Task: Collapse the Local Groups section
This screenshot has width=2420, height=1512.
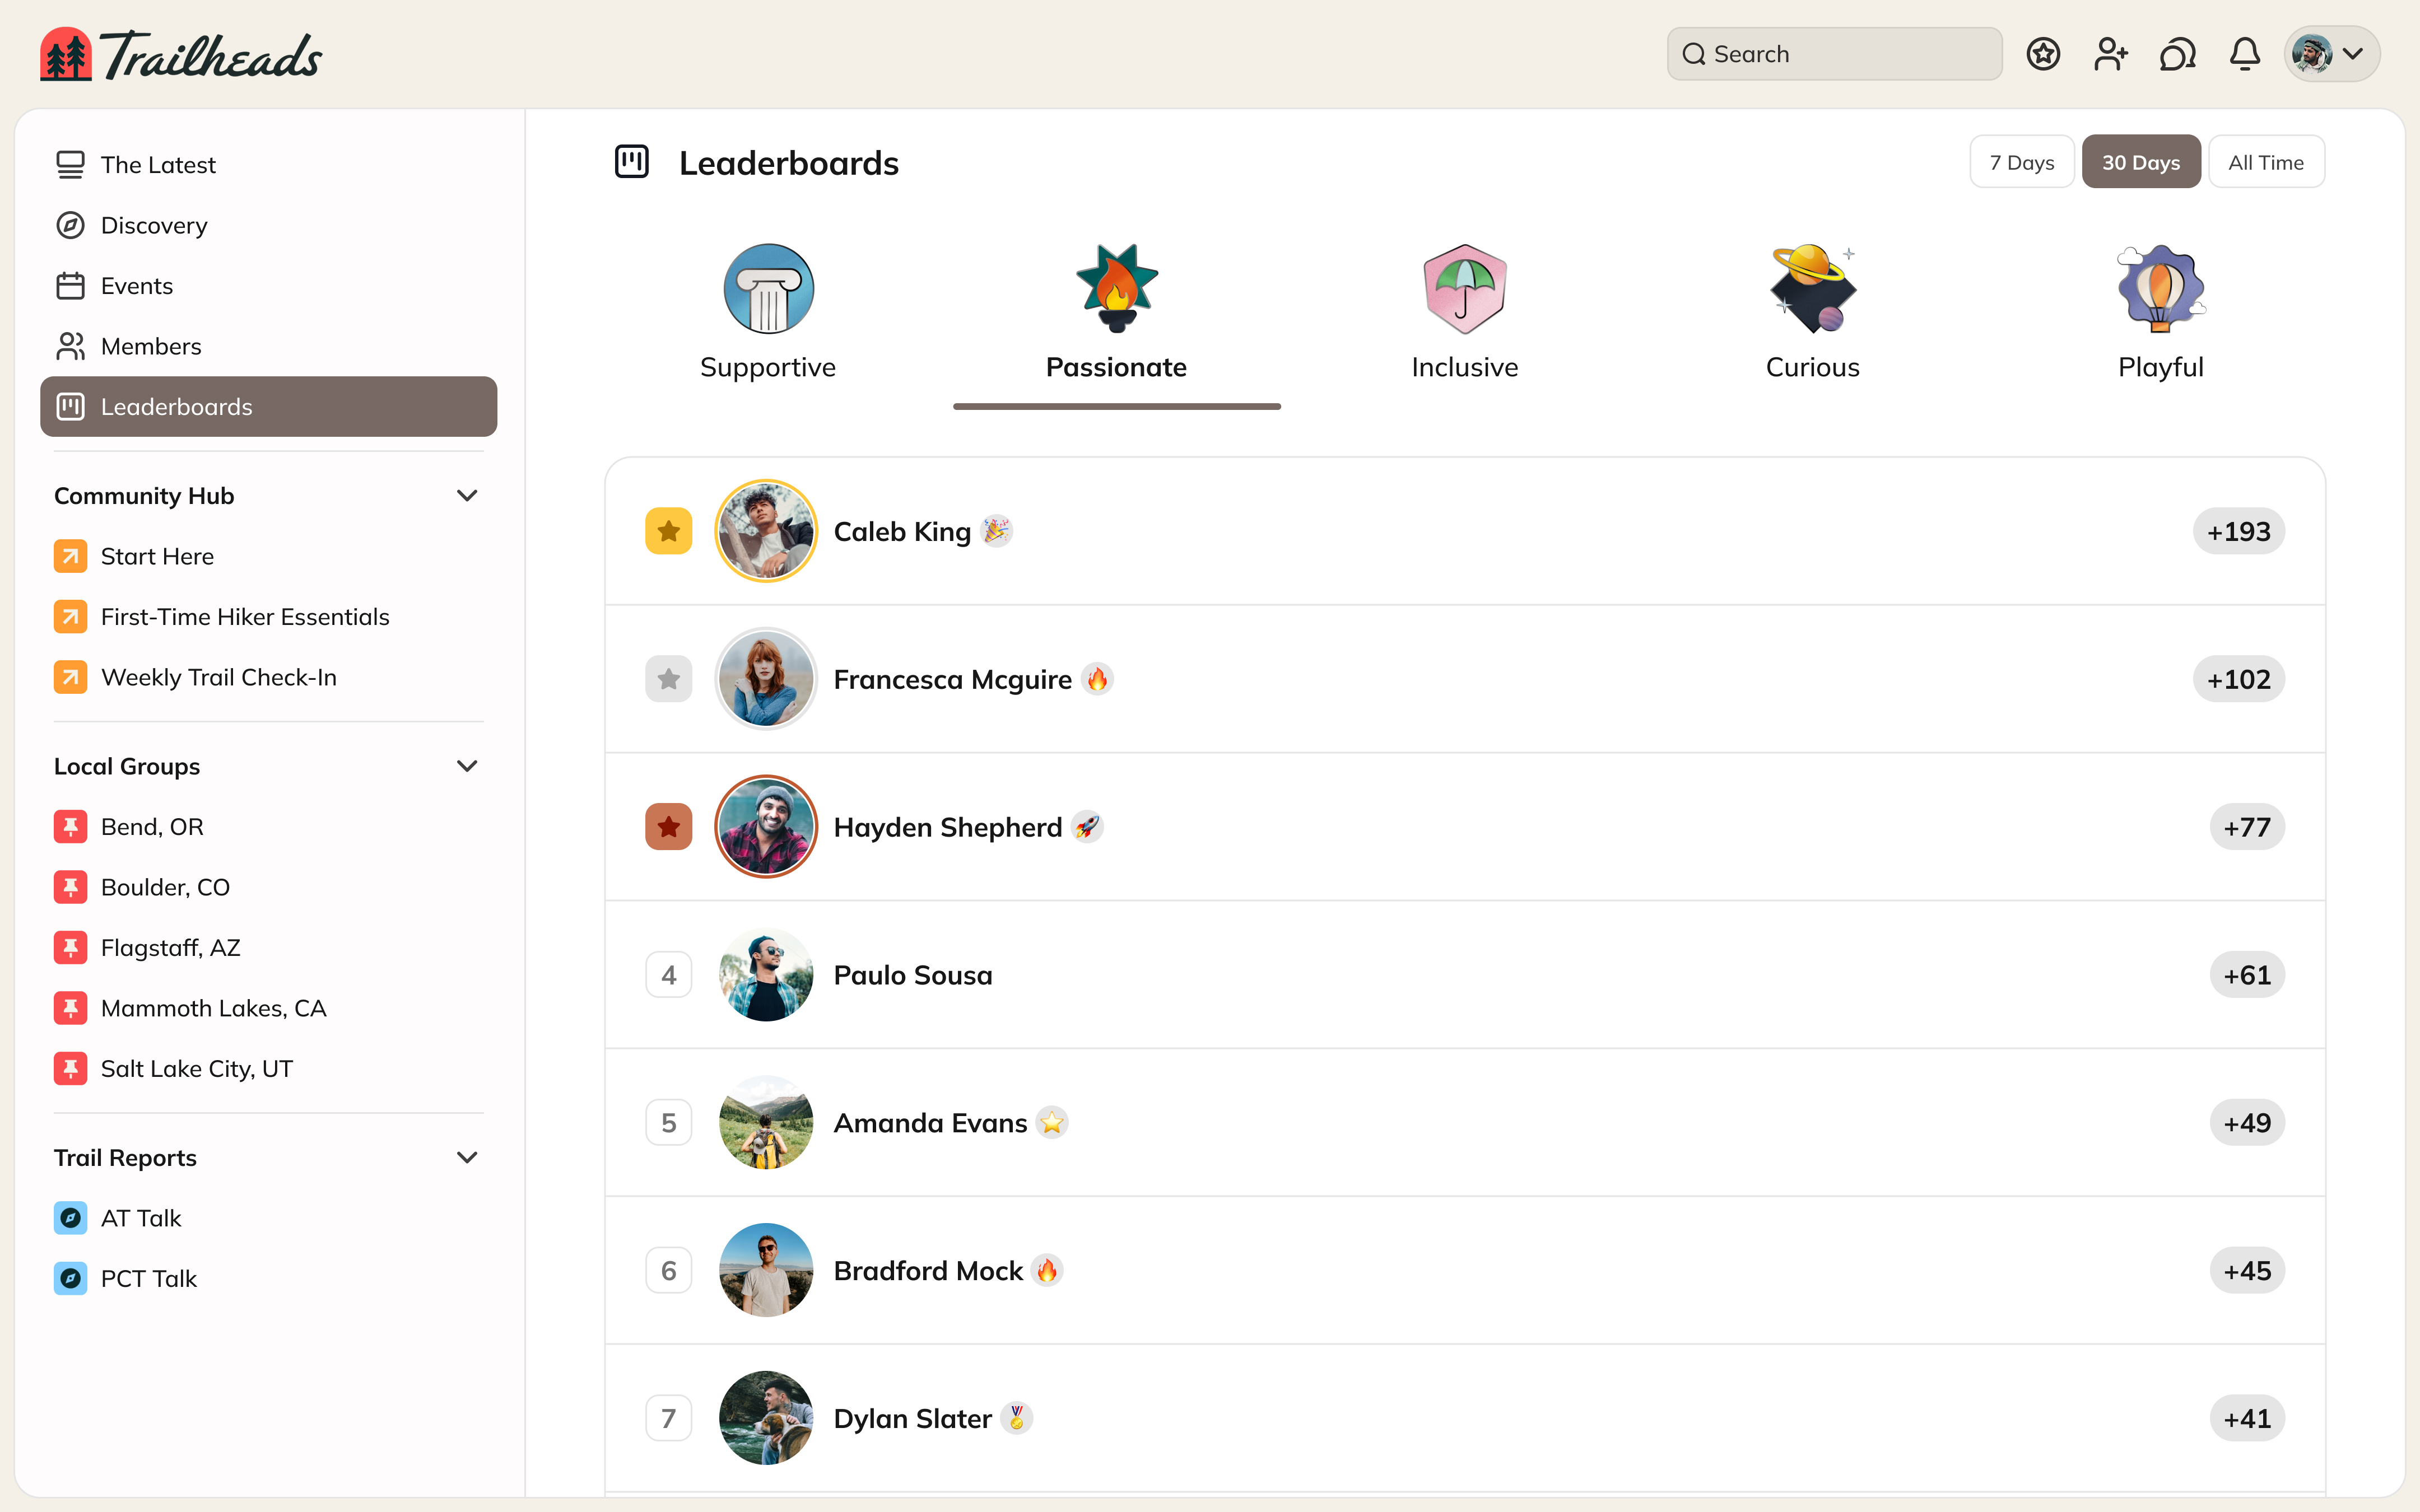Action: (x=467, y=766)
